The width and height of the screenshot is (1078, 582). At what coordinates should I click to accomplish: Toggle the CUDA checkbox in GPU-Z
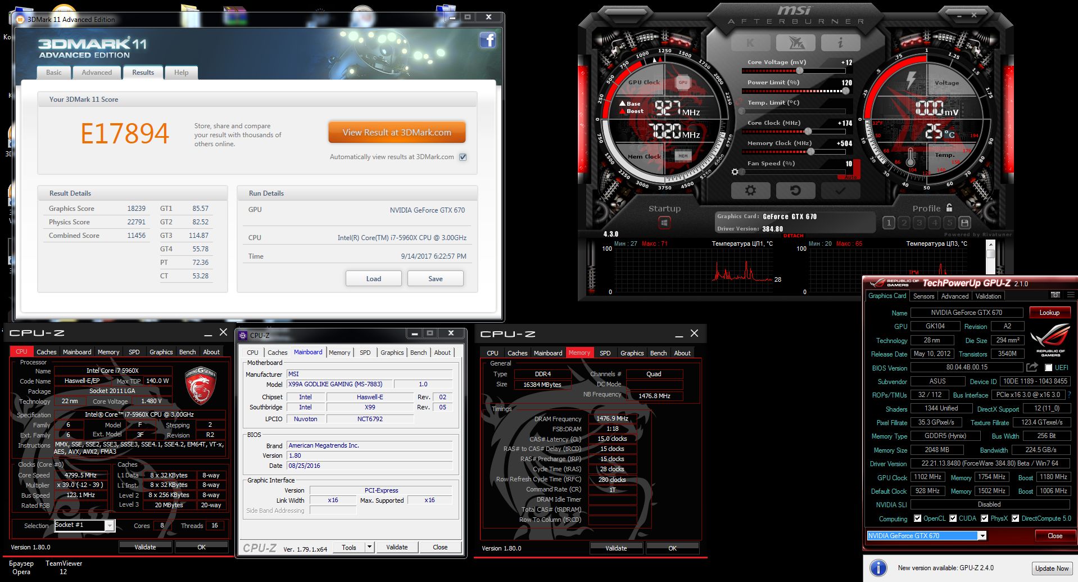pos(953,518)
